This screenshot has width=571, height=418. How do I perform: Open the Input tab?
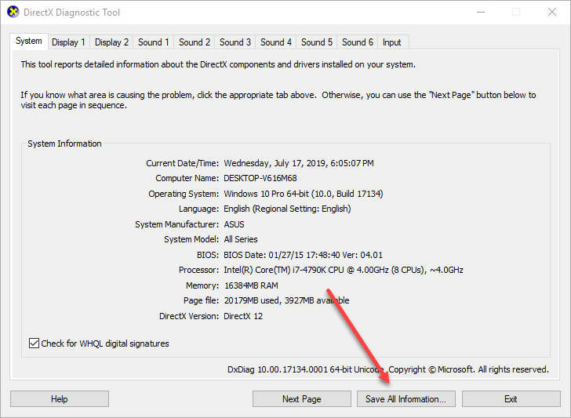[392, 42]
